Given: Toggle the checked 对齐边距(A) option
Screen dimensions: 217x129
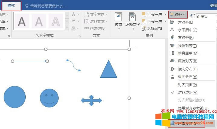Looking at the screenshot, I should tap(192, 93).
